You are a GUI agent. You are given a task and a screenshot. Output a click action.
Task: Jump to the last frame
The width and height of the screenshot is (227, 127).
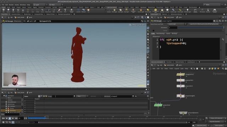point(16,119)
